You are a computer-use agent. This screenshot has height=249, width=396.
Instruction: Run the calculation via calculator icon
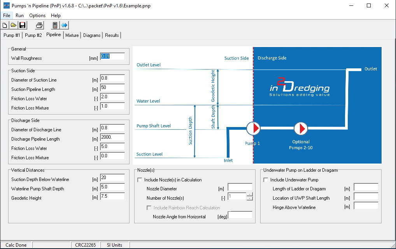tap(55, 25)
